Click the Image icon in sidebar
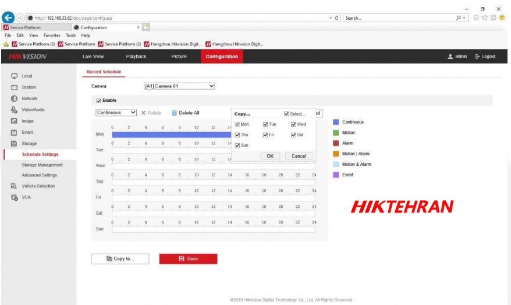The width and height of the screenshot is (511, 305). (x=14, y=121)
